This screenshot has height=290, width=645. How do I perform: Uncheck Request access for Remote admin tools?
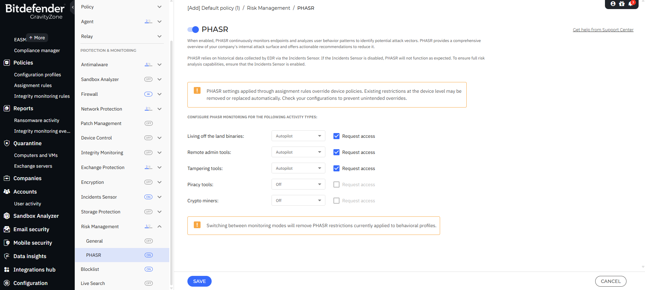click(336, 152)
